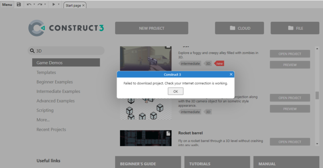Click the Undo arrow icon
This screenshot has height=168, width=323.
[x=29, y=4]
